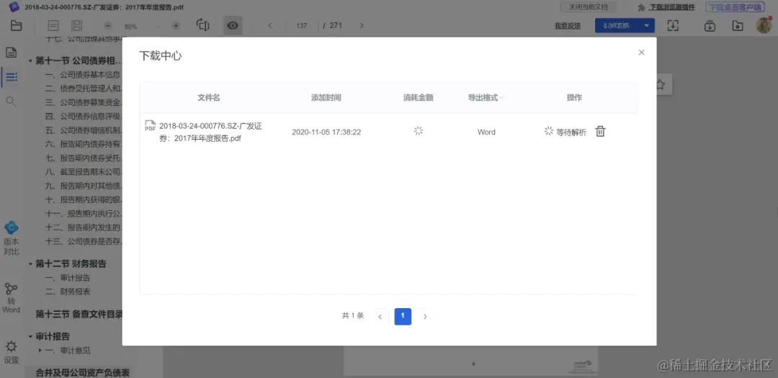Go to previous page in pagination

point(380,317)
